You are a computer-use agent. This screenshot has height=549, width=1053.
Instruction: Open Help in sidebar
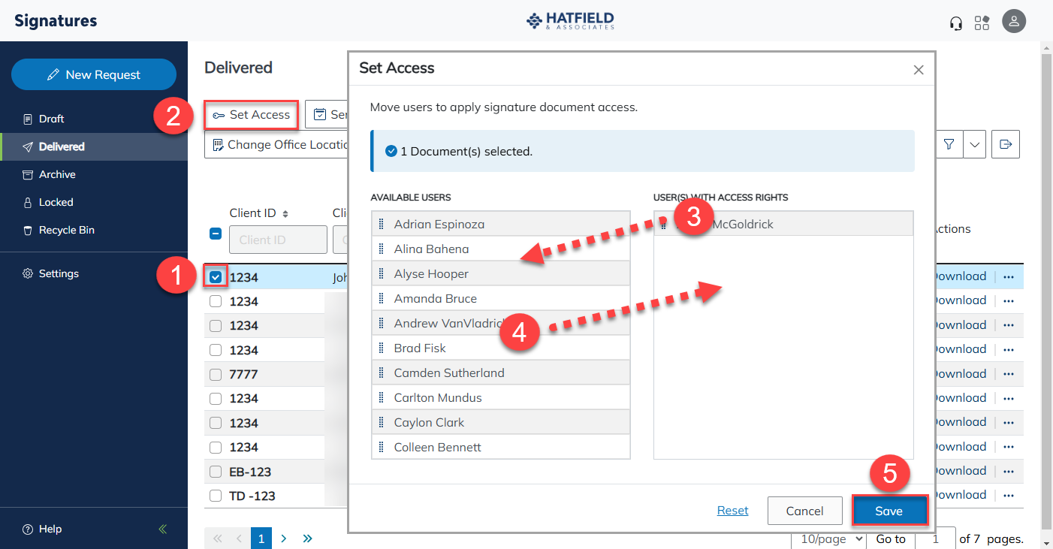43,529
